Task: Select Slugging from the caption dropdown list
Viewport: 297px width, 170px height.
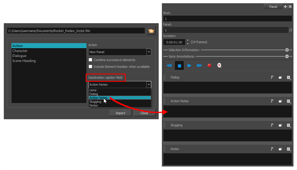Action: click(95, 101)
